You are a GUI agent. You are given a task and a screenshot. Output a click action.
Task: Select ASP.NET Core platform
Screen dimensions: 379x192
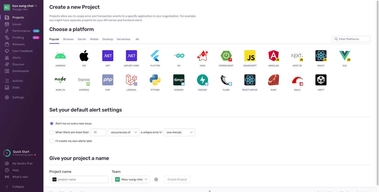coord(131,56)
